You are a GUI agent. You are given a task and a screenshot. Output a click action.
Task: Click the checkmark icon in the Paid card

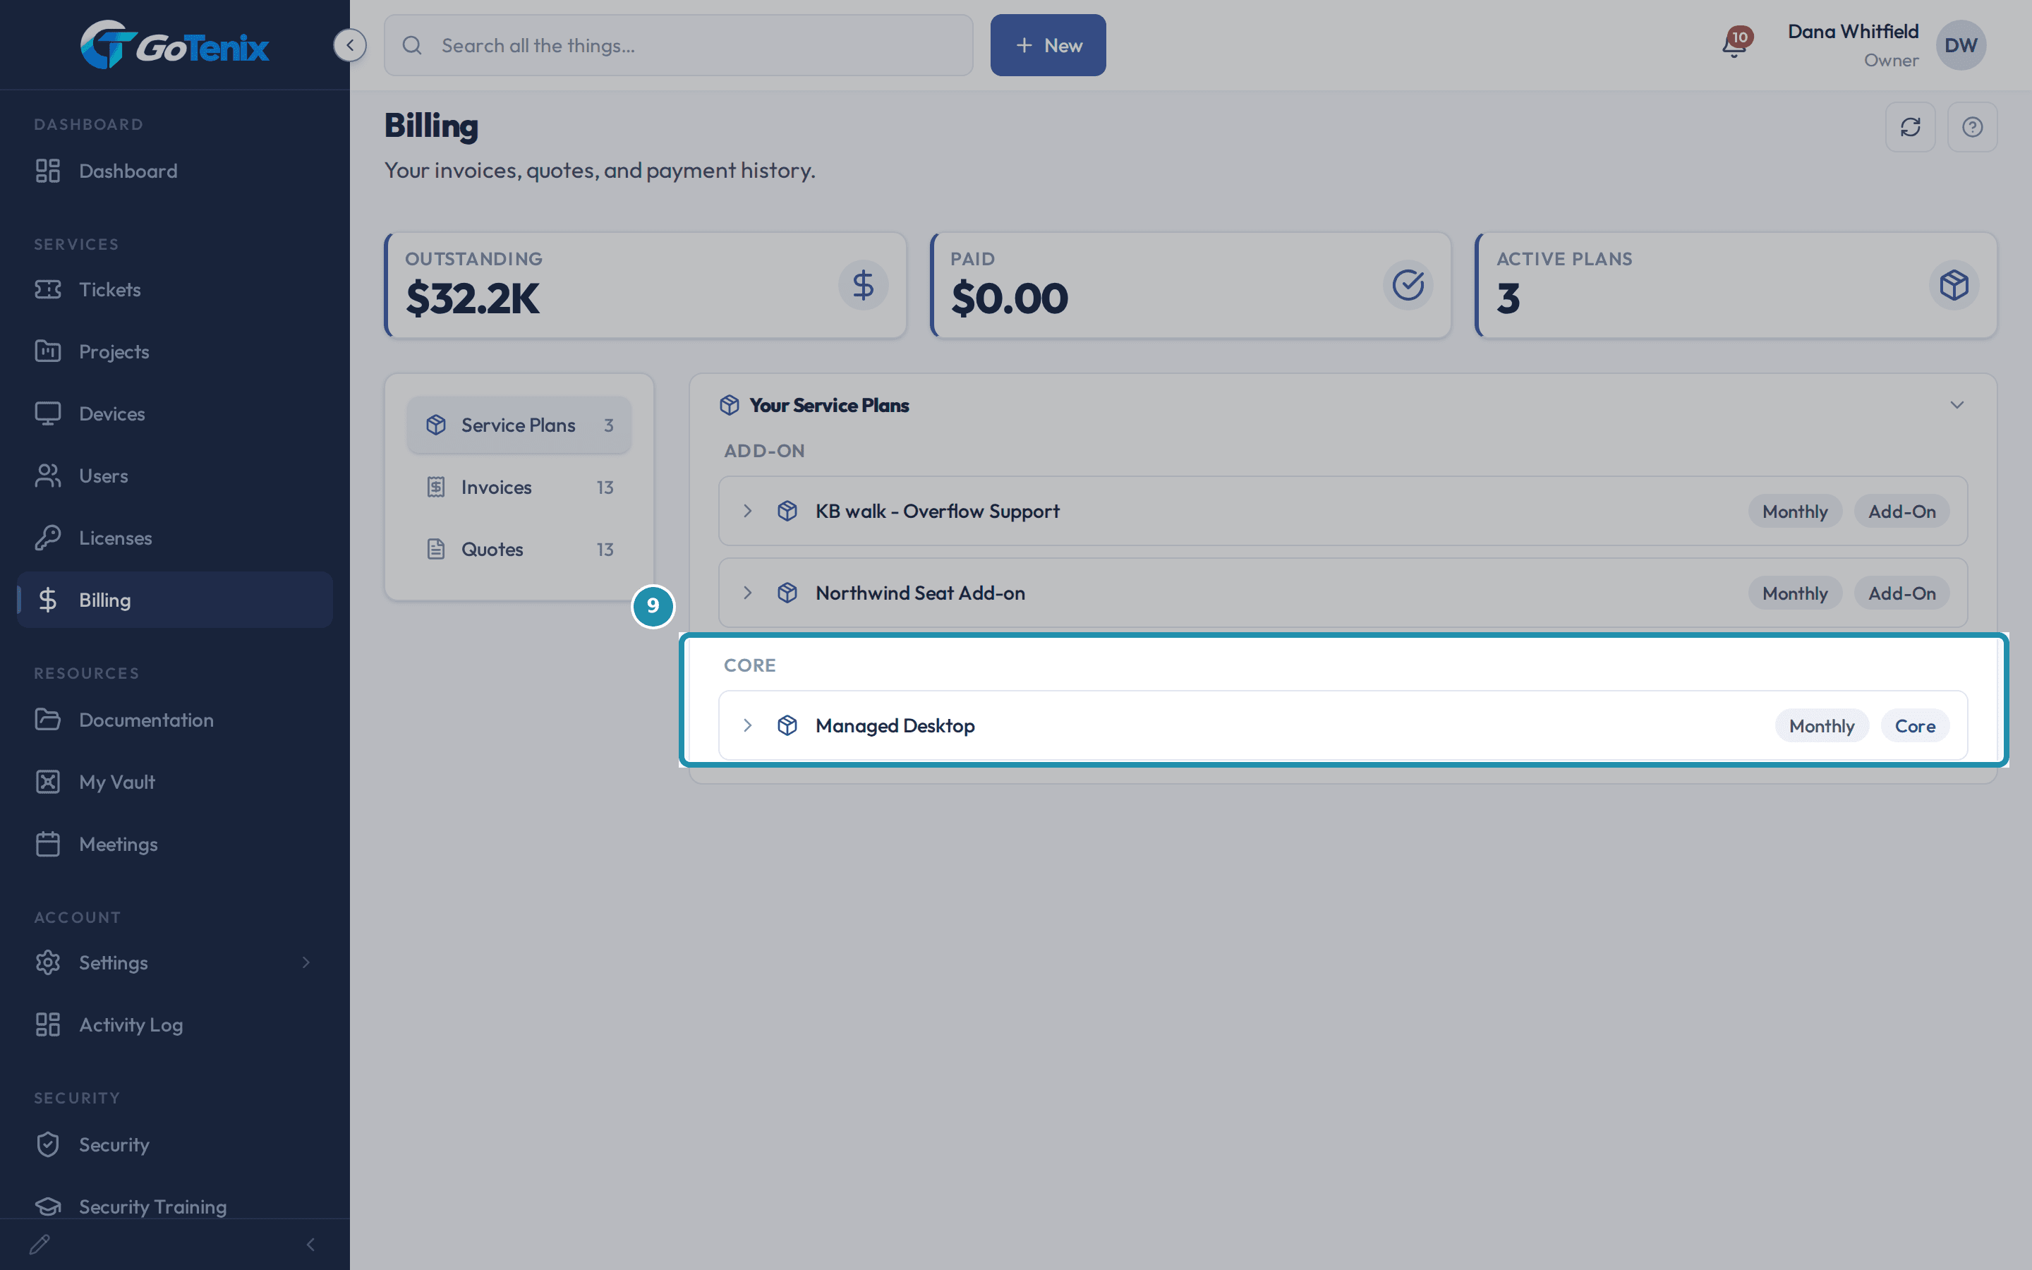click(1408, 285)
